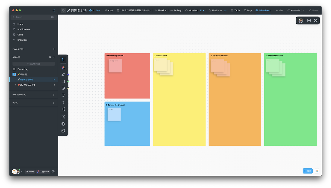The height and width of the screenshot is (188, 331).
Task: Click the blue back arrow in tab bar
Action: point(91,10)
